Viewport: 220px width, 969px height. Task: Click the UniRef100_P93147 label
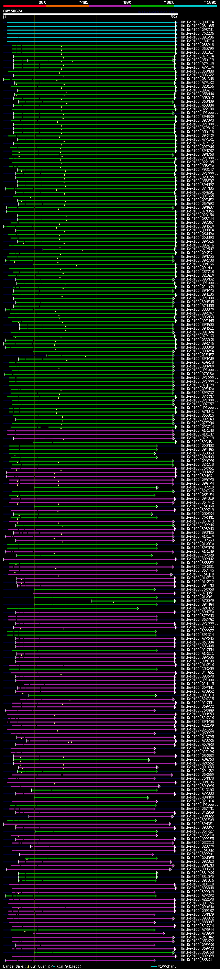[197, 170]
